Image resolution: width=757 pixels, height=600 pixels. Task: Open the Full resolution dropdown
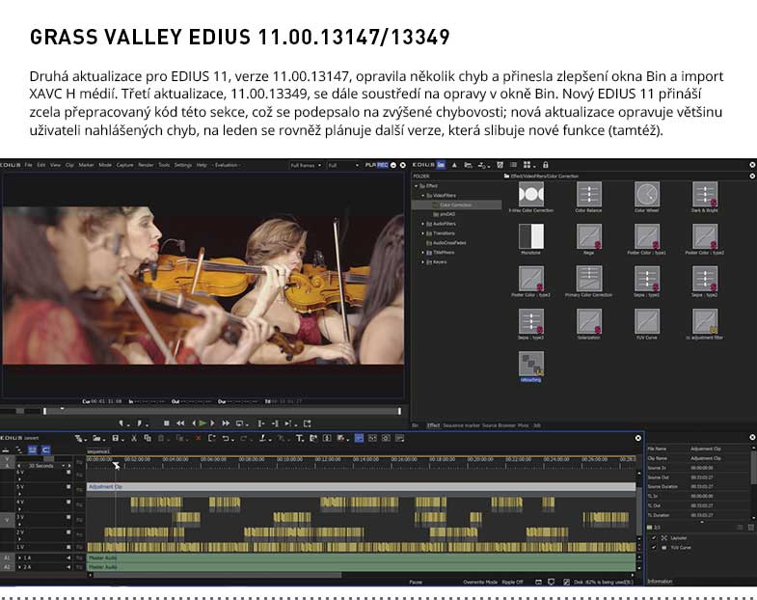[x=343, y=165]
